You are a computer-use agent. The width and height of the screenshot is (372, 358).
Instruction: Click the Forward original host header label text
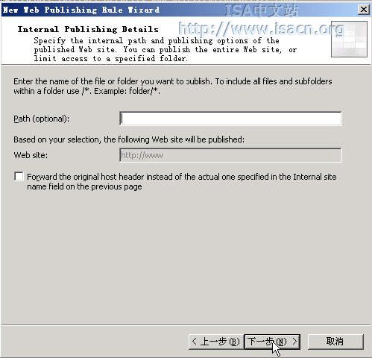182,182
